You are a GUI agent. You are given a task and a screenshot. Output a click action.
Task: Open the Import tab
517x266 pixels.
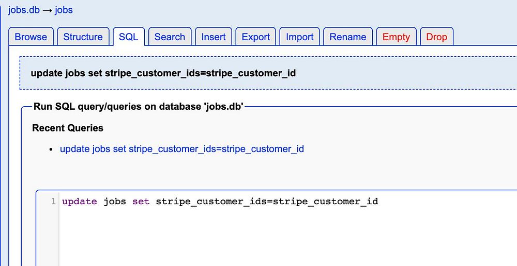[x=300, y=37]
